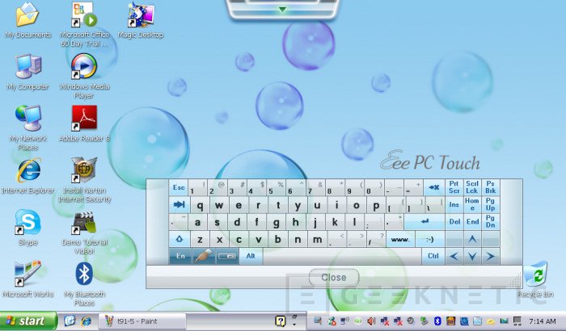Tap the space bar on the keyboard
The height and width of the screenshot is (331, 566).
coord(342,256)
